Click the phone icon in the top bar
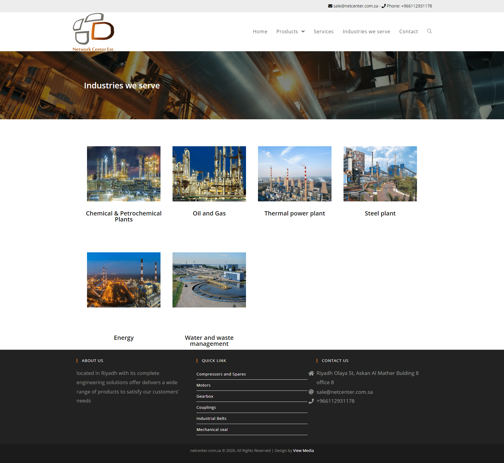The width and height of the screenshot is (504, 463). (383, 6)
